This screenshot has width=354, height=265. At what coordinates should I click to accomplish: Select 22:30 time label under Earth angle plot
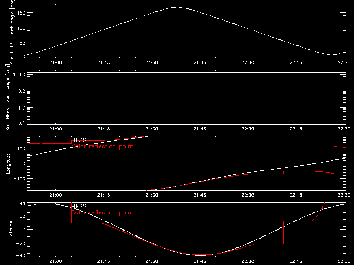pyautogui.click(x=344, y=62)
